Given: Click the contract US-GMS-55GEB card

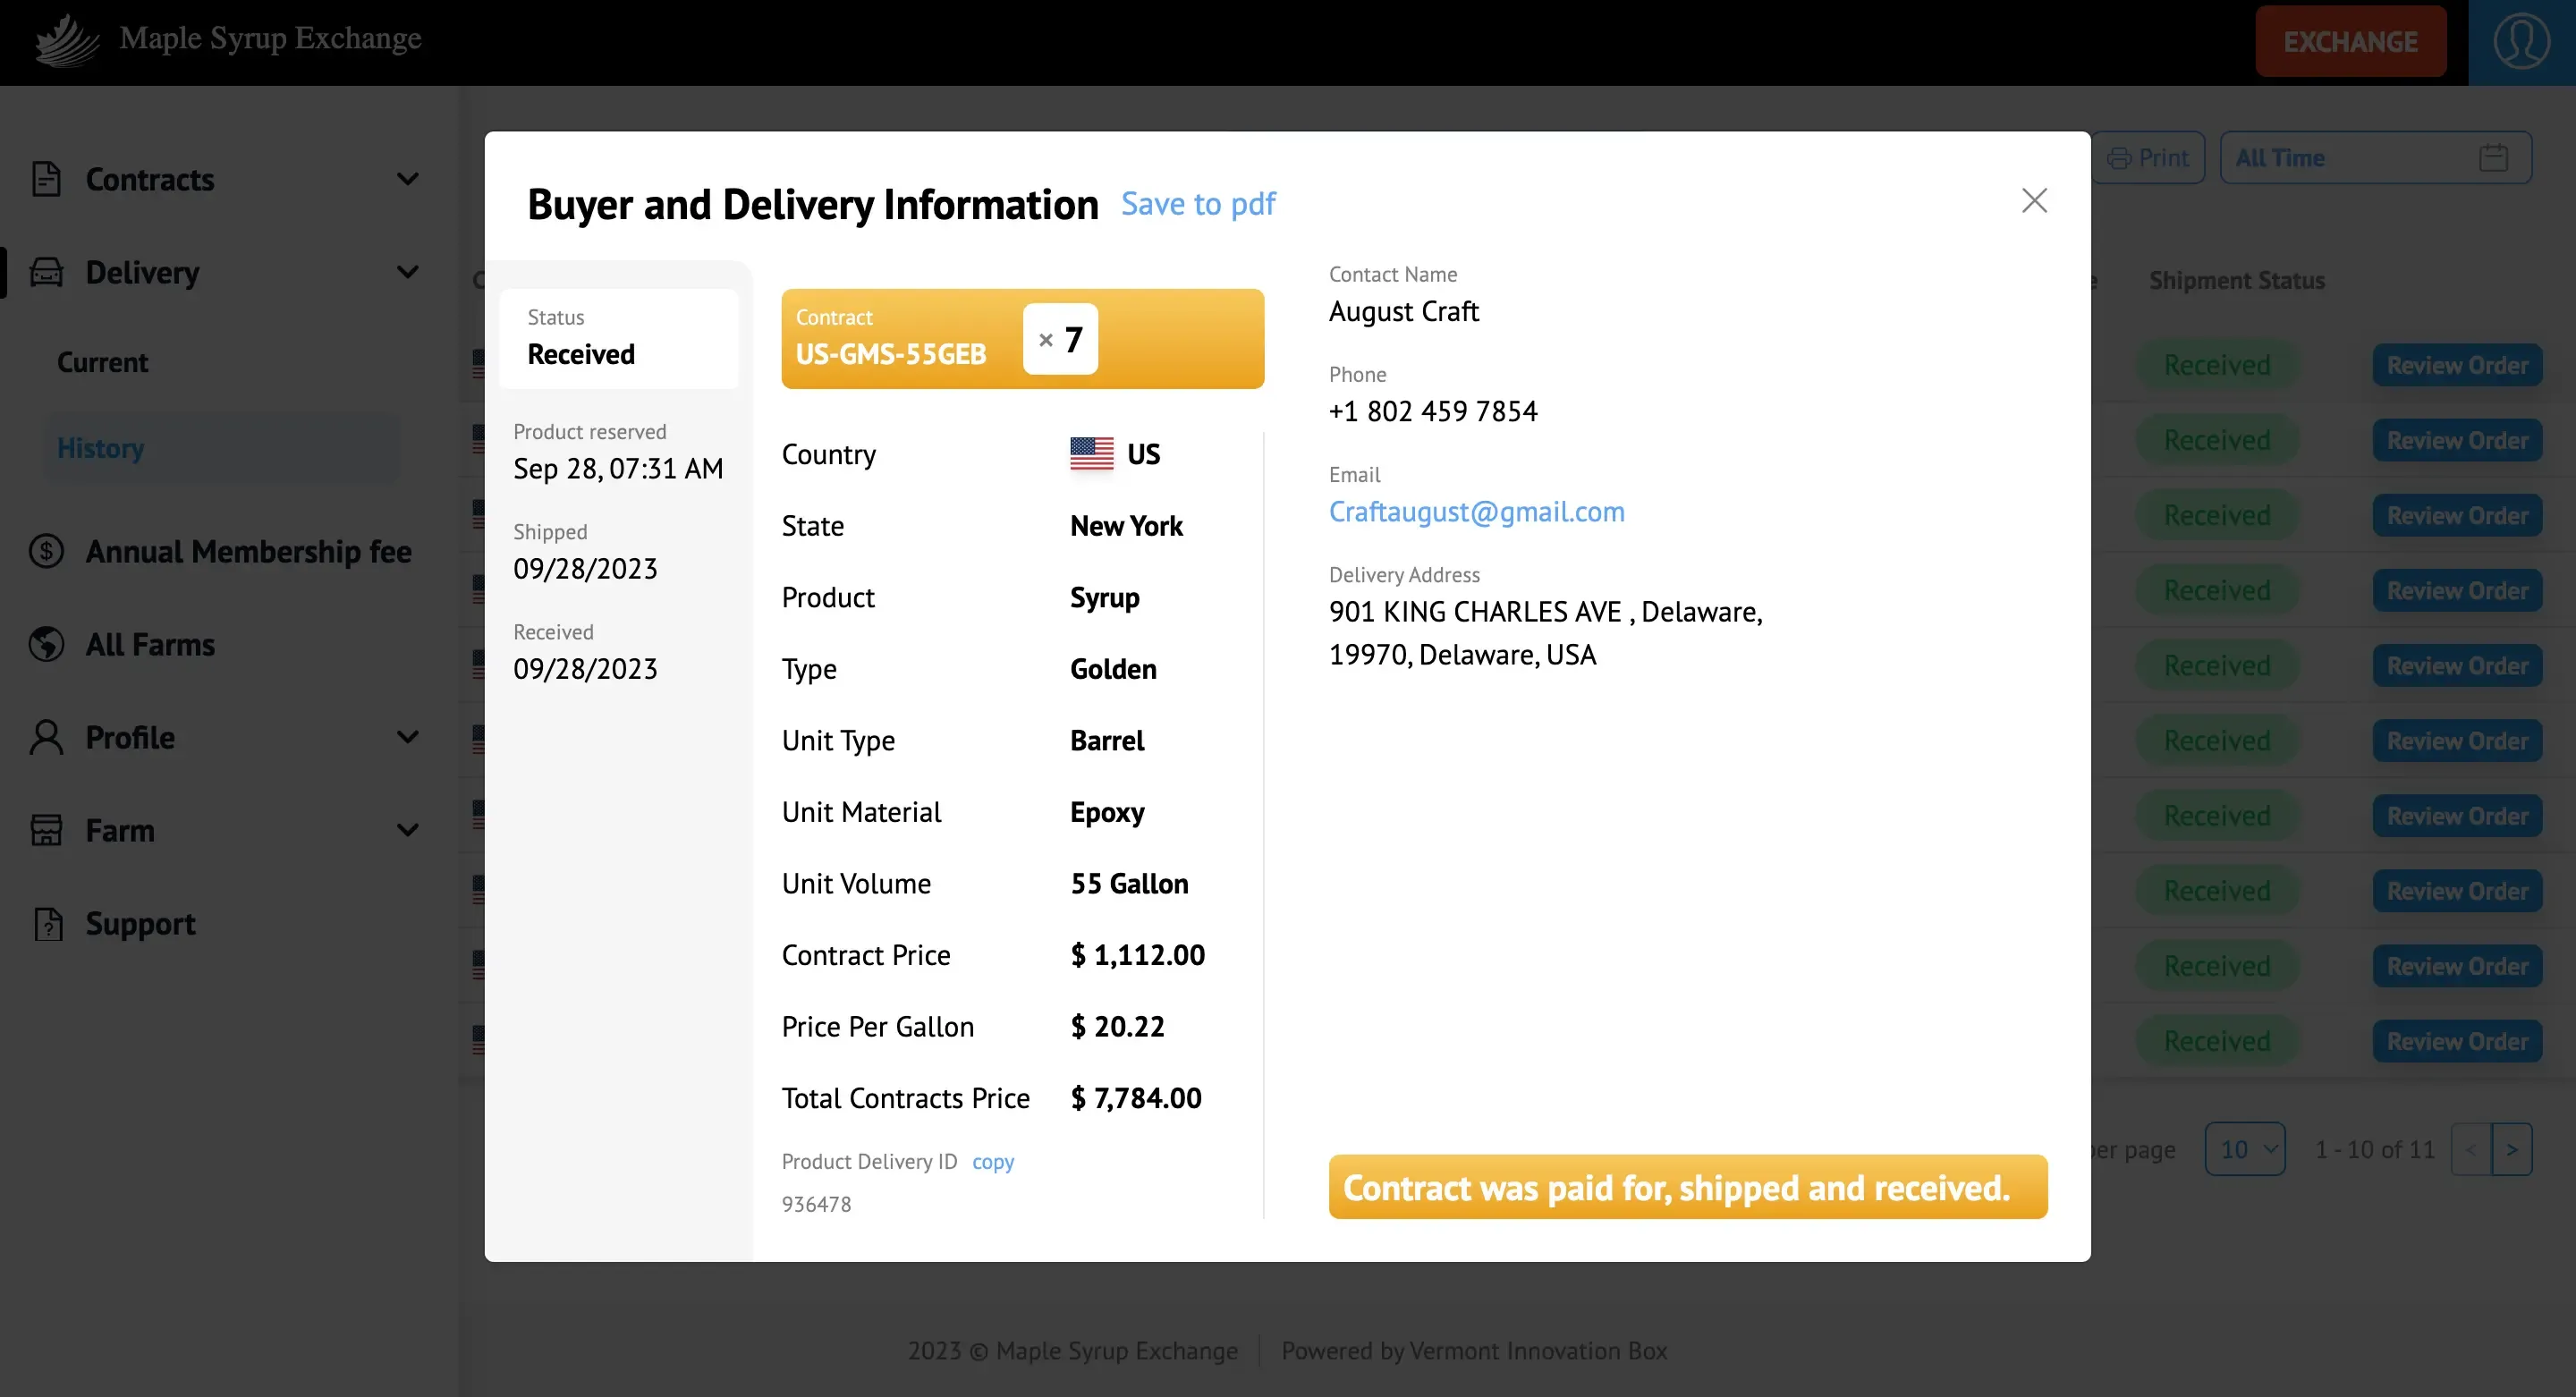Looking at the screenshot, I should point(1022,338).
